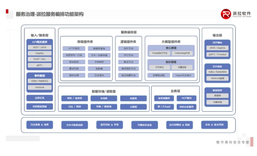Select the MCP服务 block
Screen dimensions: 257x156
(186, 98)
